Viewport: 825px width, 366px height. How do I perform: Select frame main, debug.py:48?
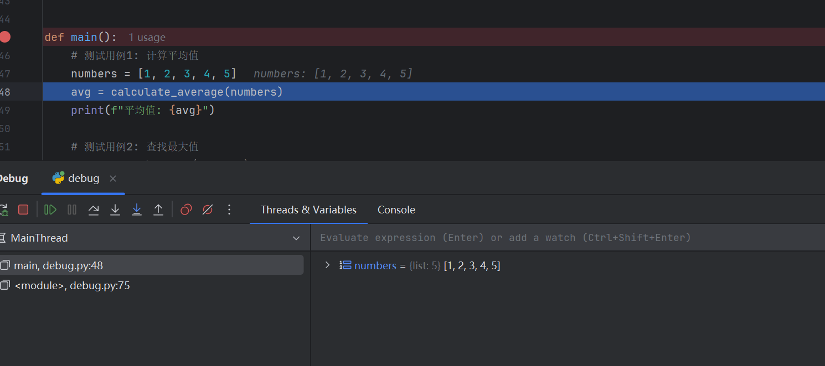click(152, 265)
